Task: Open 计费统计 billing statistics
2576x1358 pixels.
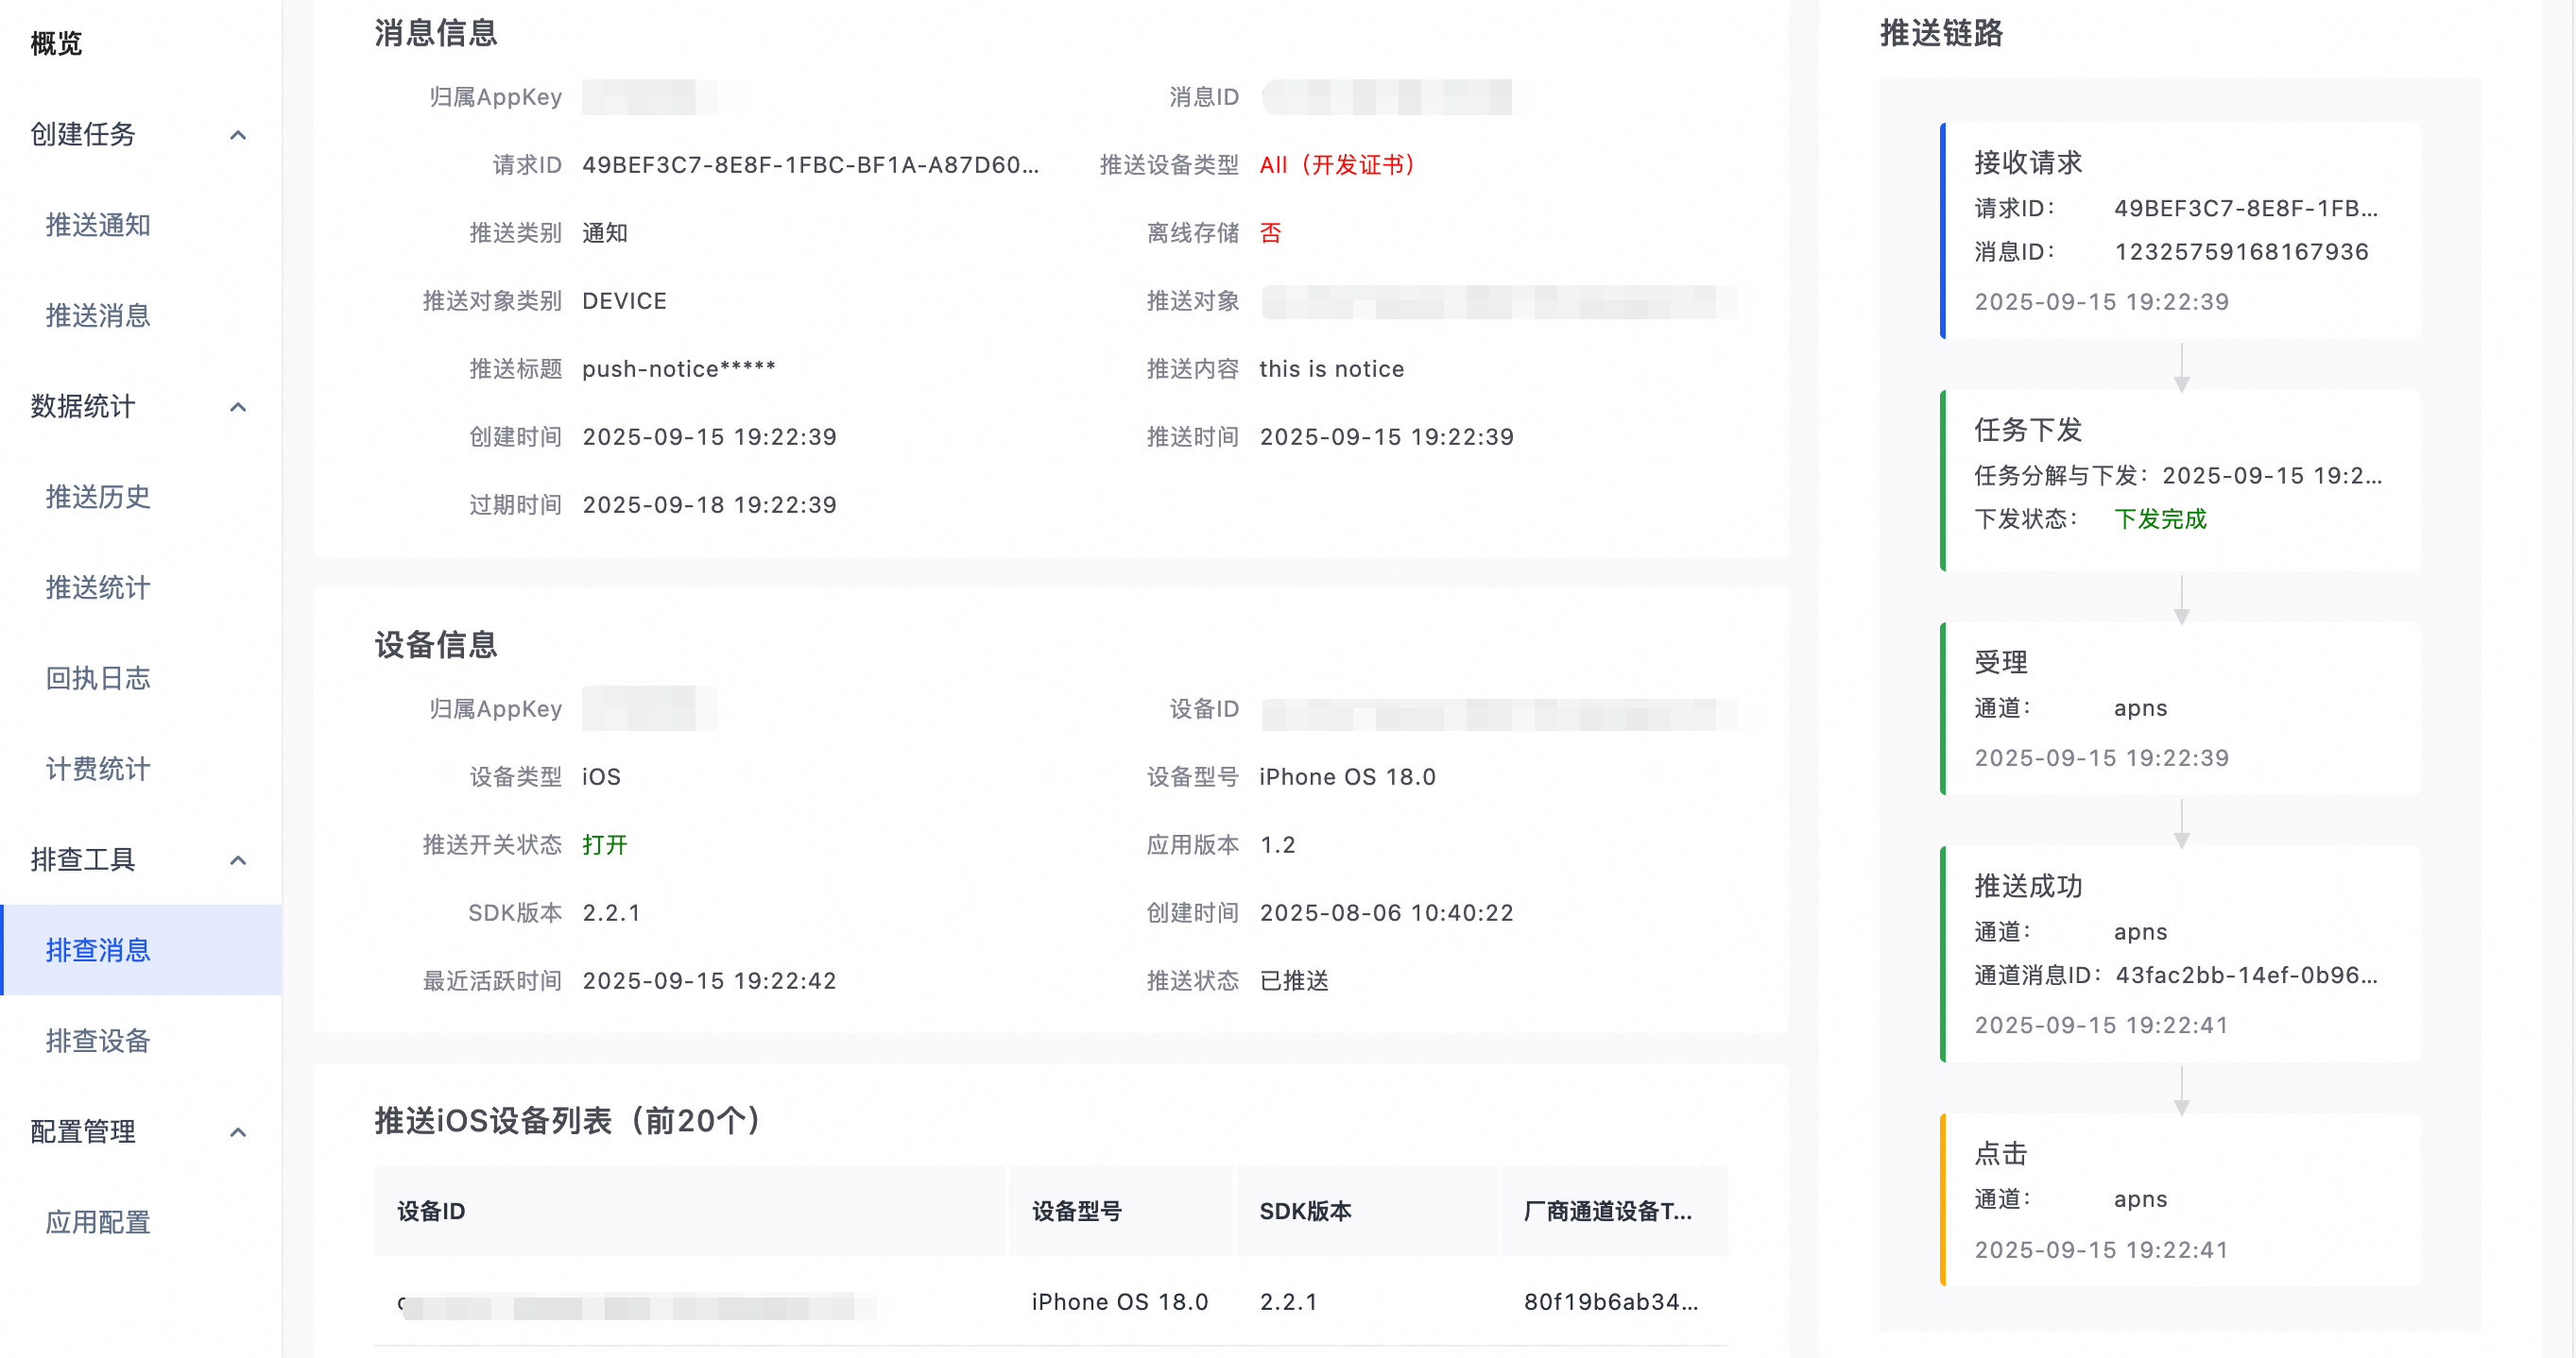Action: click(98, 770)
